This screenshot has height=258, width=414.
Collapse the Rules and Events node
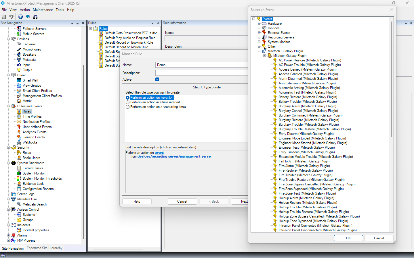point(9,106)
